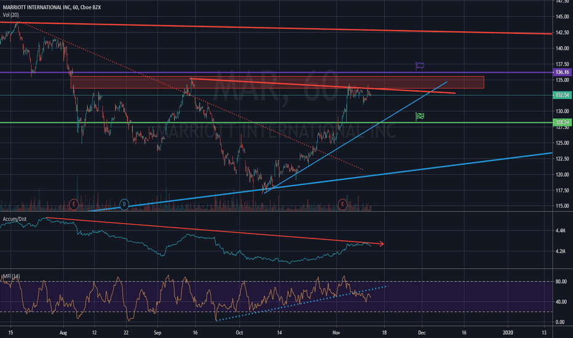The height and width of the screenshot is (338, 573).
Task: Click the 117.50 price axis value
Action: click(x=563, y=191)
